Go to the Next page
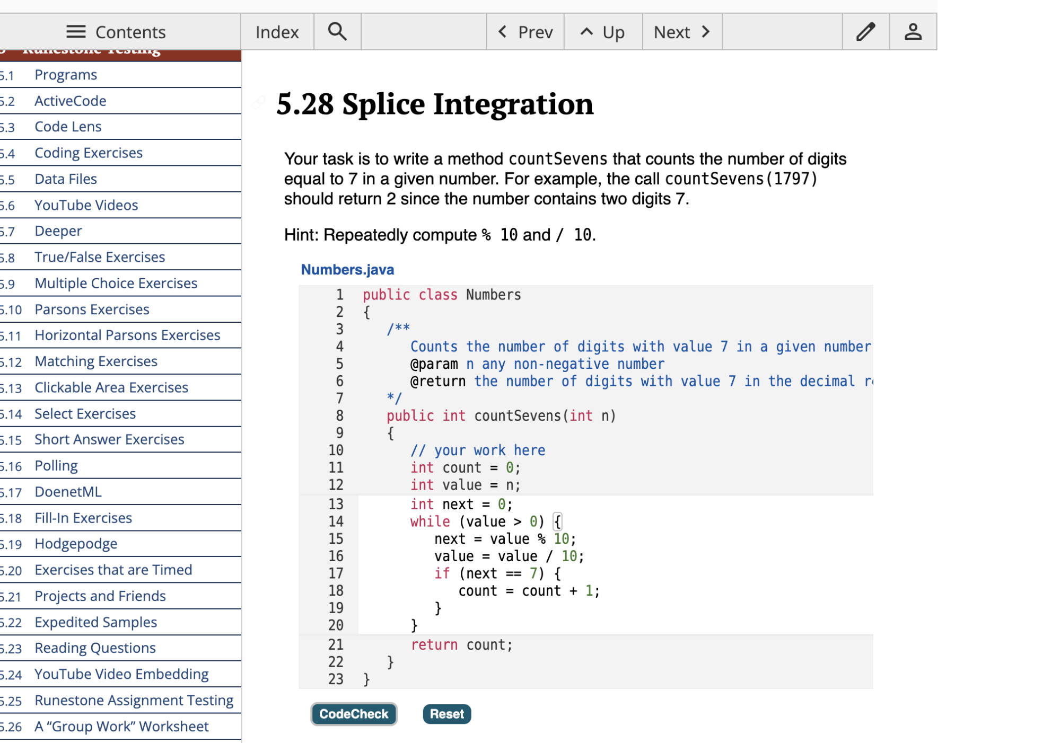This screenshot has width=1060, height=743. coord(682,32)
